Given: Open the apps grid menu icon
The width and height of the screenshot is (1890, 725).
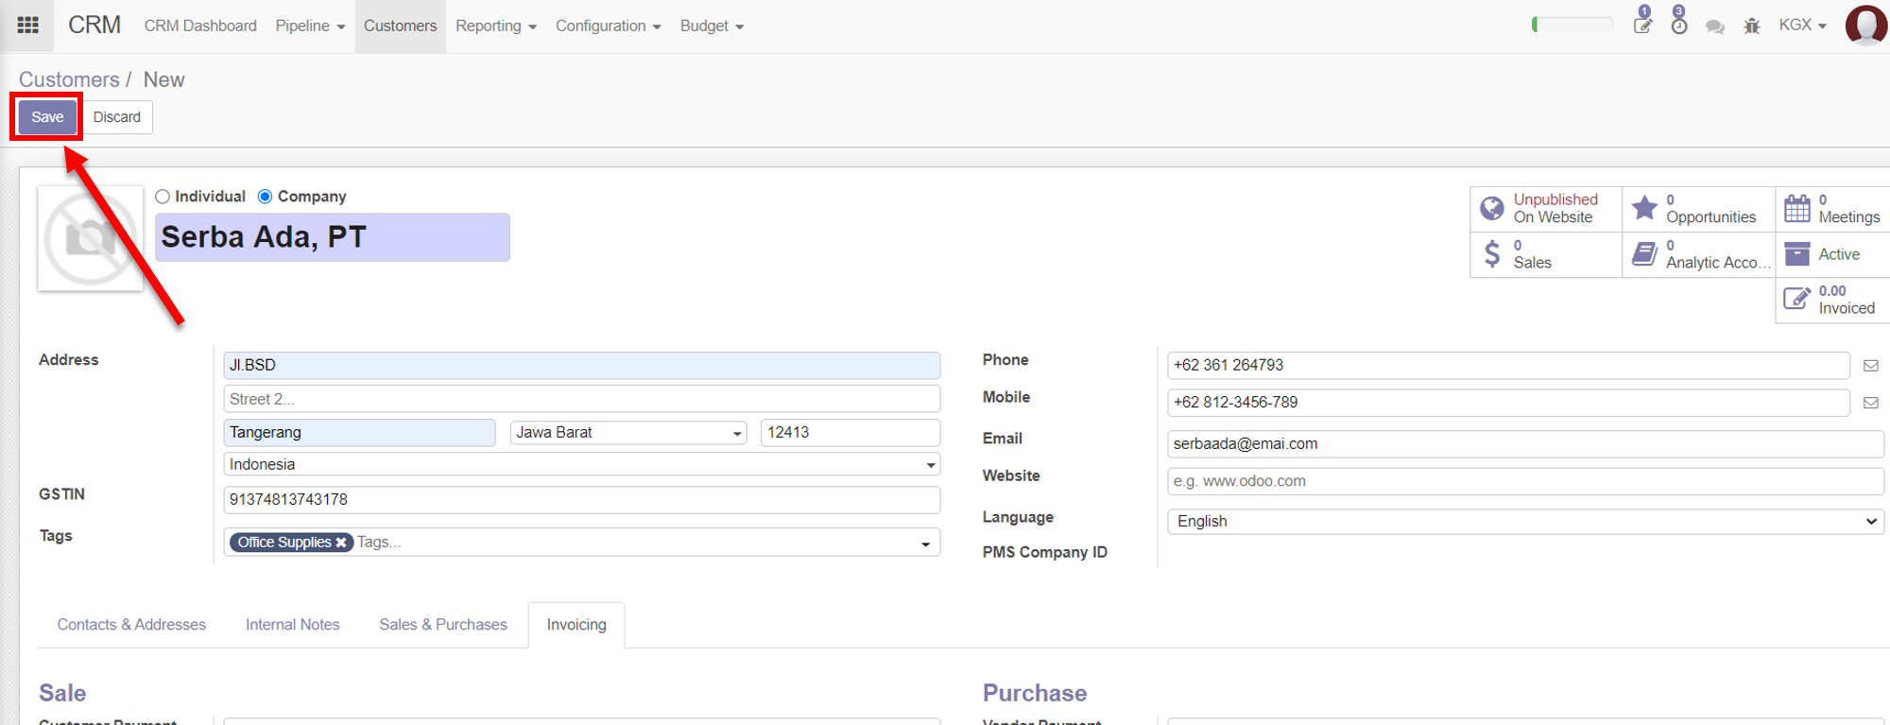Looking at the screenshot, I should pyautogui.click(x=28, y=26).
